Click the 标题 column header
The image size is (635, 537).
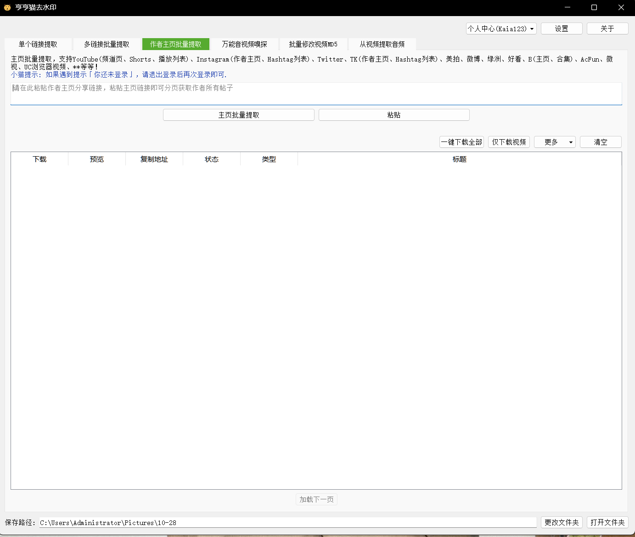click(459, 159)
